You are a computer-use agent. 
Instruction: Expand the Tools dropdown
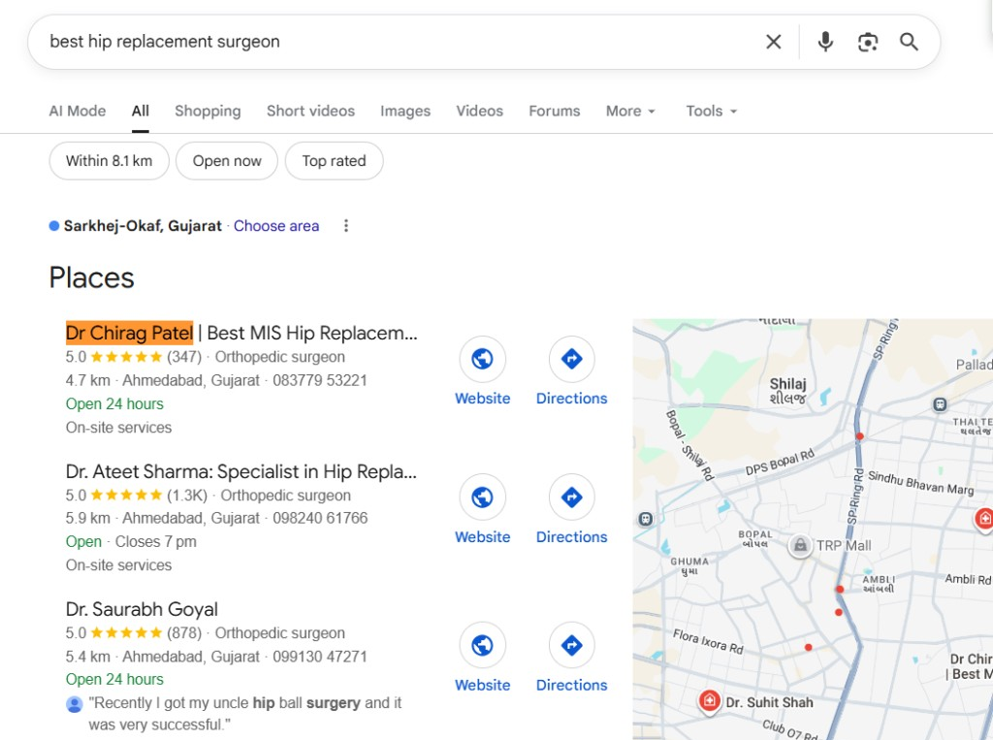[x=711, y=111]
